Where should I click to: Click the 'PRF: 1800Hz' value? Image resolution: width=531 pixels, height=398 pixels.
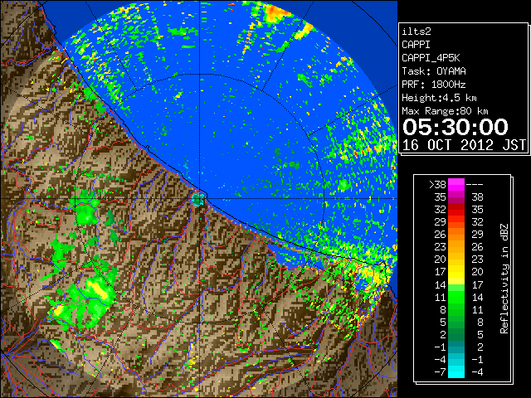[434, 85]
